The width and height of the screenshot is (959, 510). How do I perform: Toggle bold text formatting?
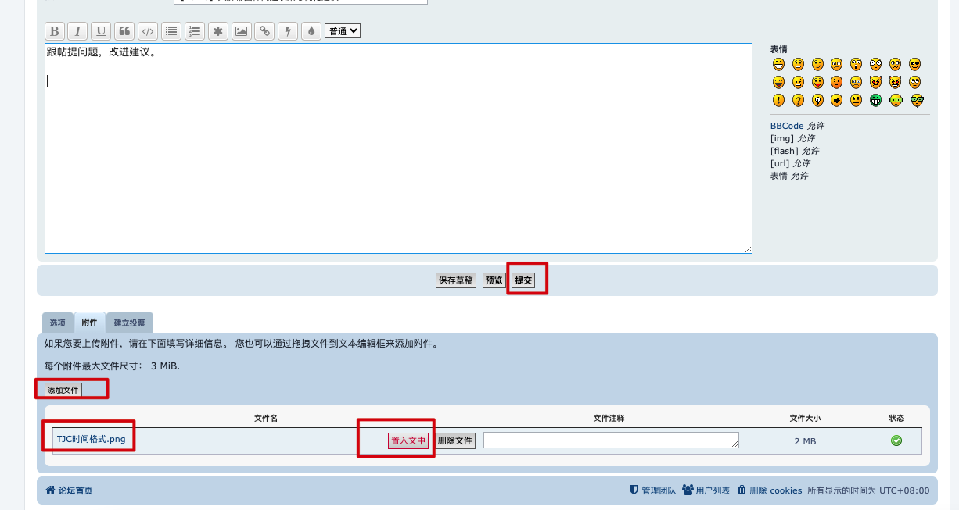(54, 31)
